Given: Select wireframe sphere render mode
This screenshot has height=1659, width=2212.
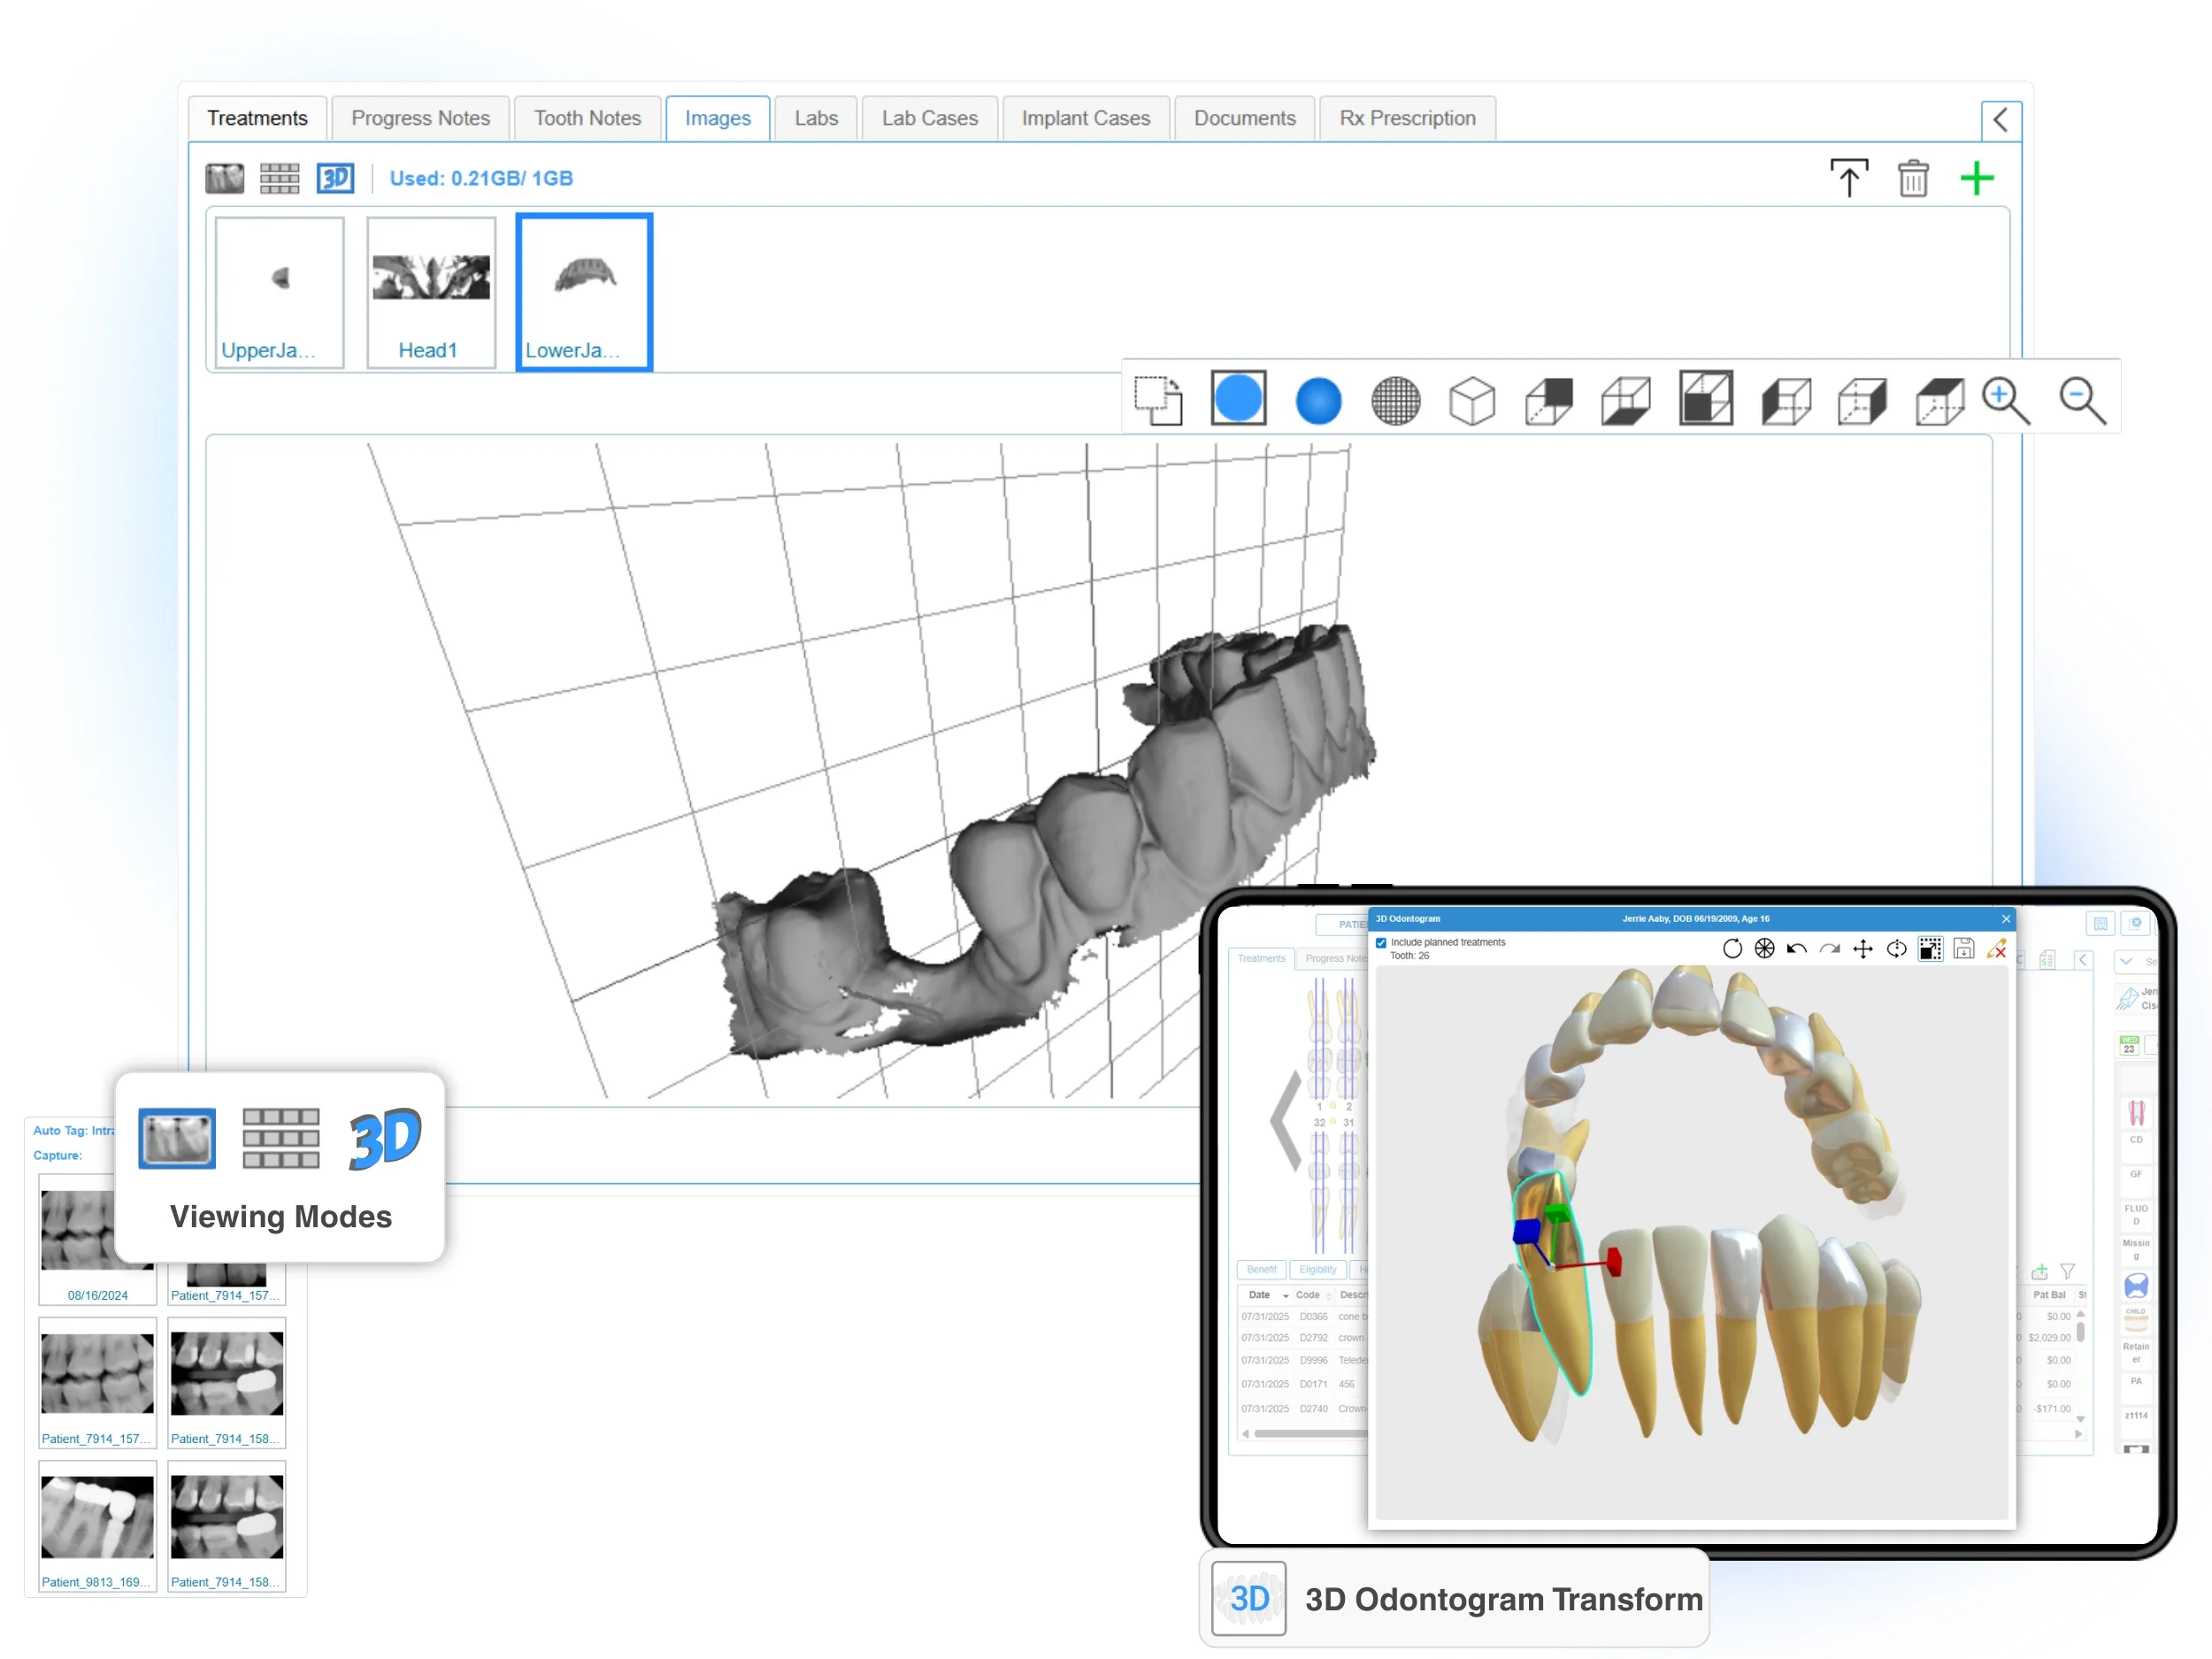Looking at the screenshot, I should tap(1395, 401).
